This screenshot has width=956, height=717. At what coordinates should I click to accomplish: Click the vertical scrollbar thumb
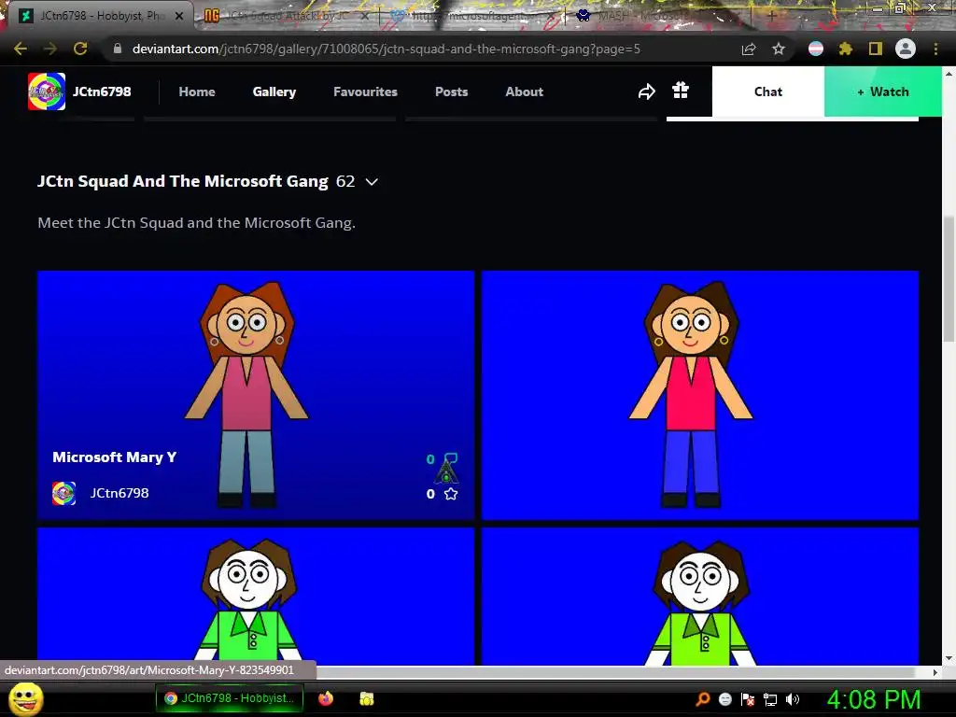coord(949,279)
